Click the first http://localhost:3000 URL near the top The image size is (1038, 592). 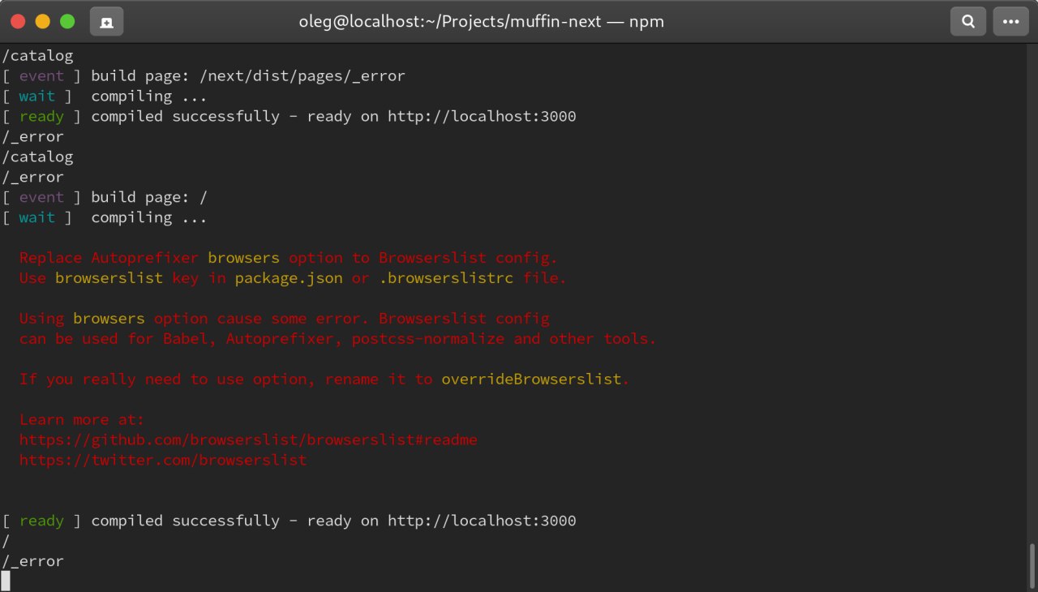[482, 116]
